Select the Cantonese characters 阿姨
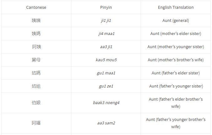This screenshot has height=135, width=212. click(36, 47)
